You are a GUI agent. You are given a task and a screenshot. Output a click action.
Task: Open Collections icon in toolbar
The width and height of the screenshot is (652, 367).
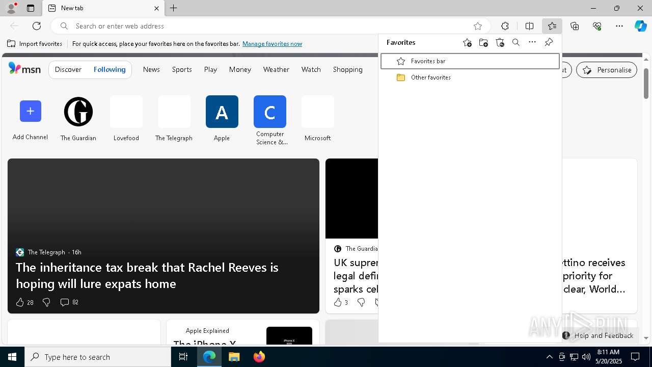pyautogui.click(x=575, y=26)
